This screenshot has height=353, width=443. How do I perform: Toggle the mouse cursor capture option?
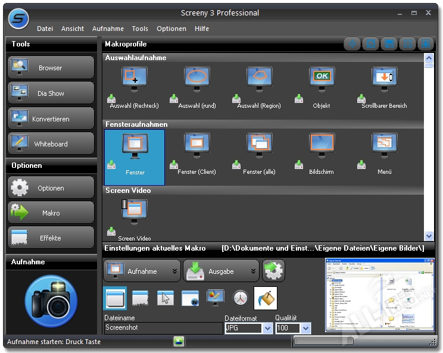[165, 298]
